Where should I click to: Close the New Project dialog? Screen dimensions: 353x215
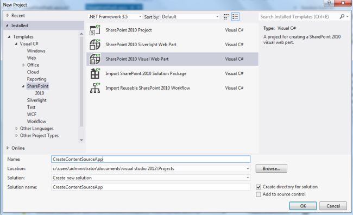pyautogui.click(x=343, y=3)
